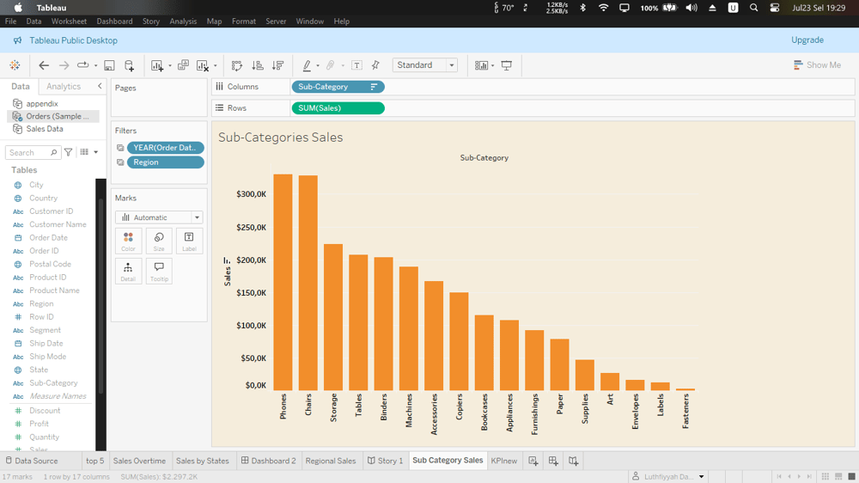Open the Sales Overtime sheet tab
The width and height of the screenshot is (859, 483).
point(139,461)
